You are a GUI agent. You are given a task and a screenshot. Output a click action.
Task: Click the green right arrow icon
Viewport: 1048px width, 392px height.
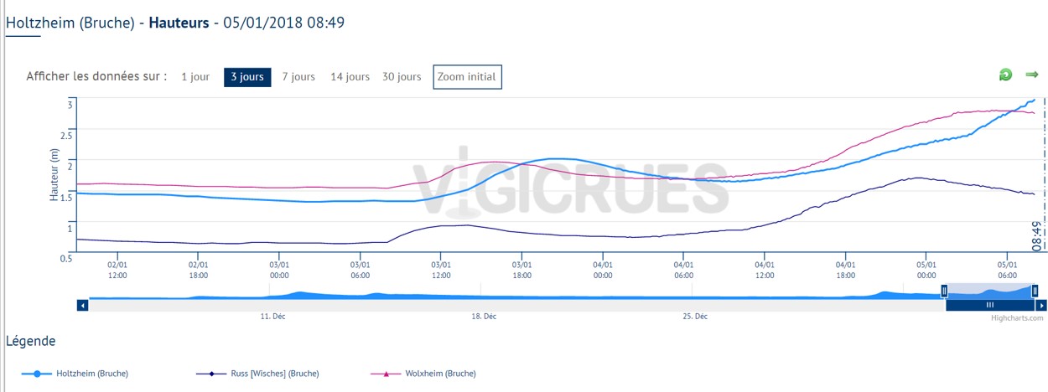[1032, 75]
